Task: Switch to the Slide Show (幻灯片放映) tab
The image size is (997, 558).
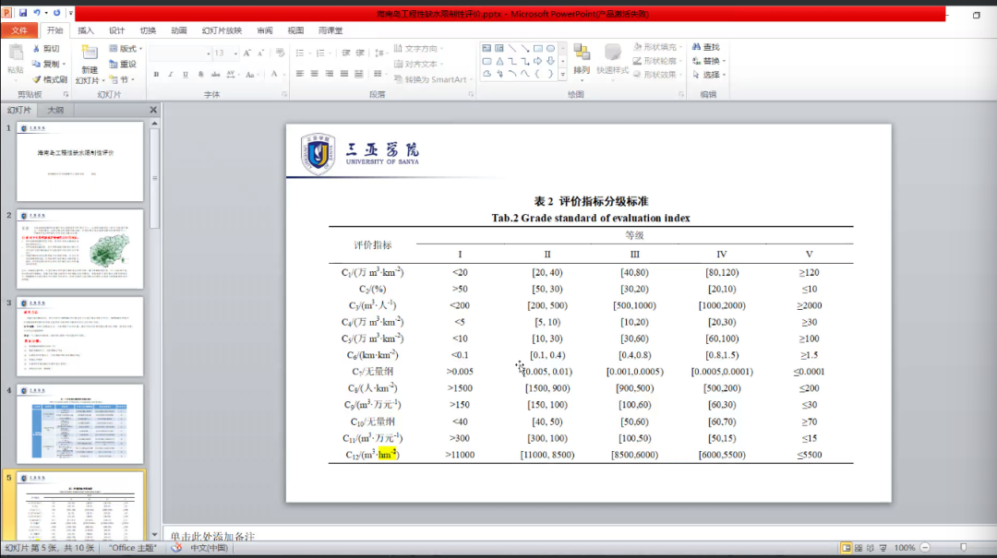Action: click(222, 30)
